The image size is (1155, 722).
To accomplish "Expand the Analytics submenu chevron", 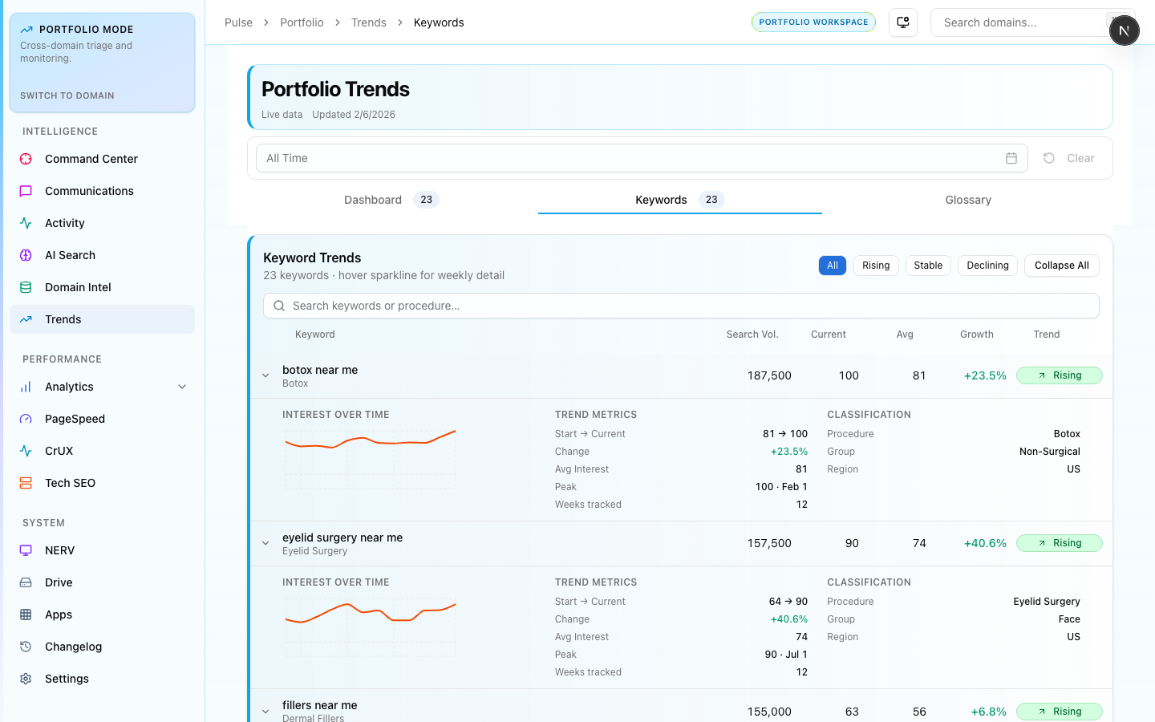I will pos(182,387).
